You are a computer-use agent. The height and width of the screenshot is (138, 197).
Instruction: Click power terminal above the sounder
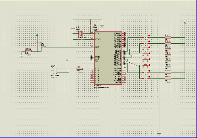pyautogui.click(x=67, y=60)
